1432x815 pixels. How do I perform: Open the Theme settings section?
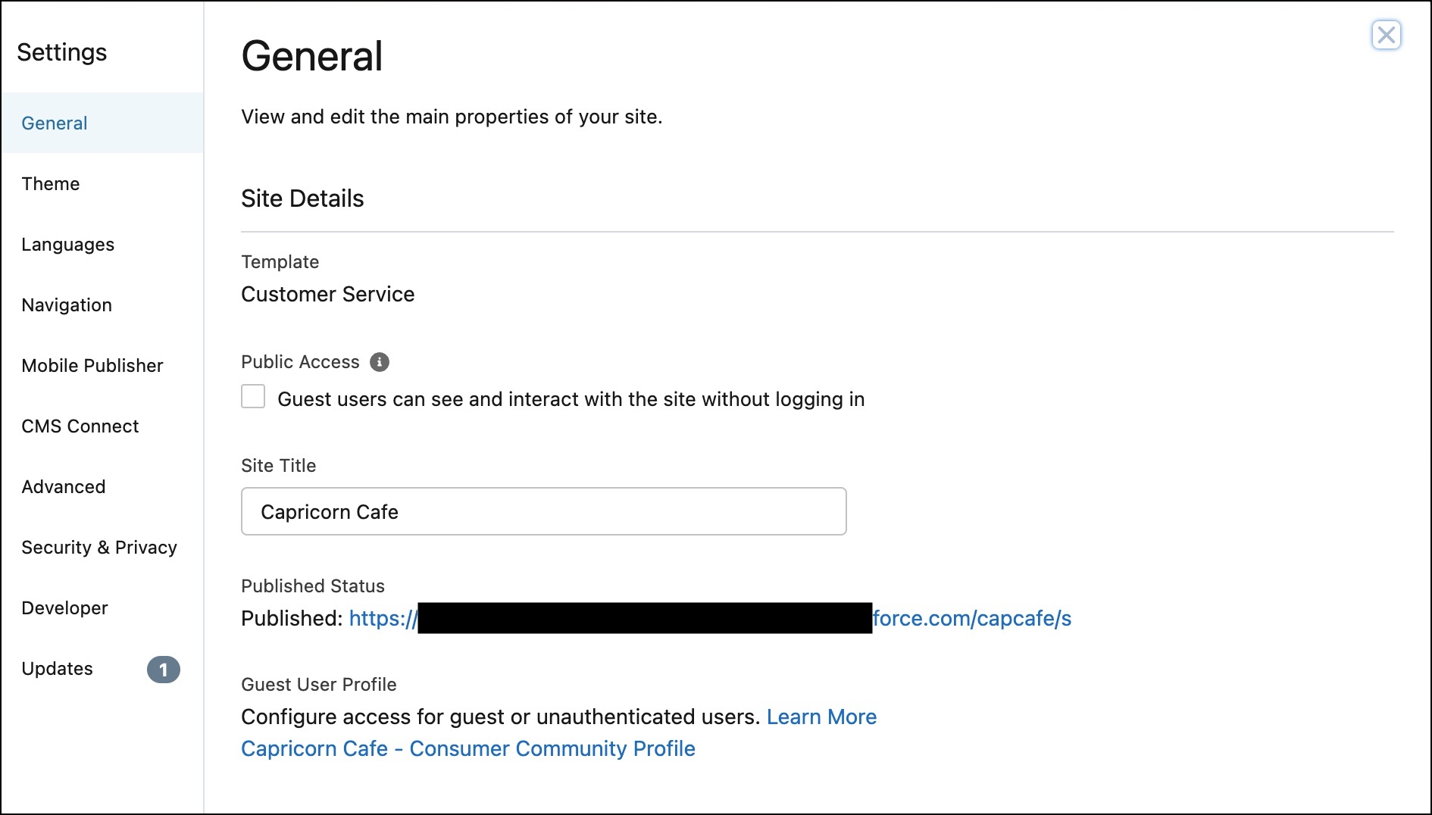coord(50,183)
